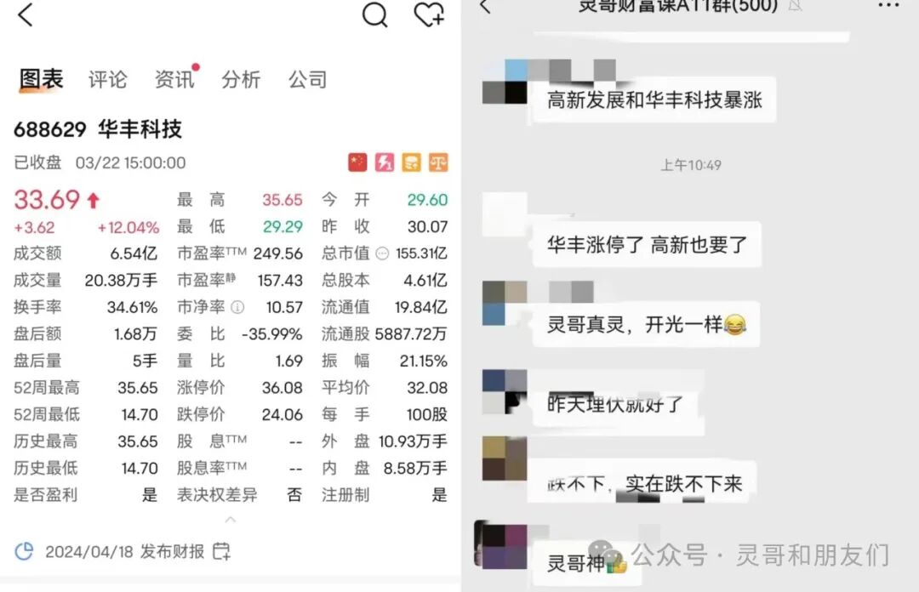Viewport: 919px width, 592px height.
Task: Tap avatar beside message 灵哥真灵，开光一样
Action: point(504,303)
